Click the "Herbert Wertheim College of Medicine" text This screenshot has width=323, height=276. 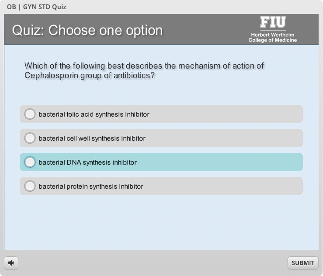click(x=273, y=38)
